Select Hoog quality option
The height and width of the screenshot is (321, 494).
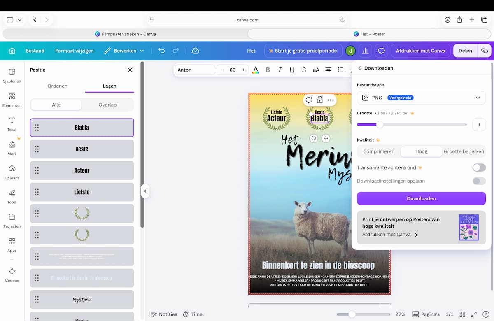click(x=421, y=151)
